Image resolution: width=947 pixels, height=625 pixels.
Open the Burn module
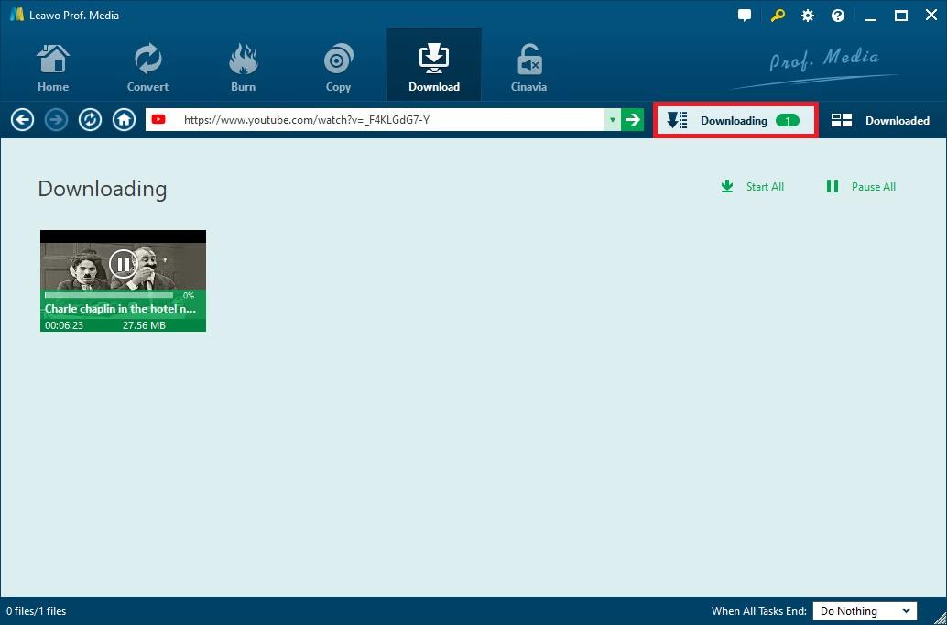point(243,68)
